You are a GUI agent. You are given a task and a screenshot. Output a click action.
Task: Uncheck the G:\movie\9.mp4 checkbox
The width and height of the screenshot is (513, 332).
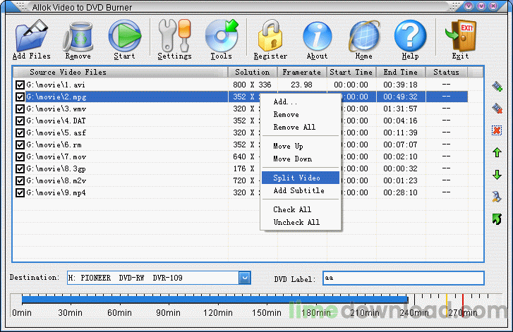(20, 193)
